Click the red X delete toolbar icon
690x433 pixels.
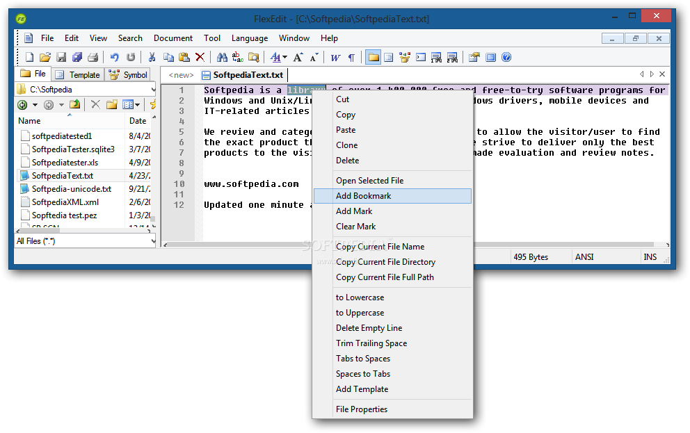pos(200,58)
